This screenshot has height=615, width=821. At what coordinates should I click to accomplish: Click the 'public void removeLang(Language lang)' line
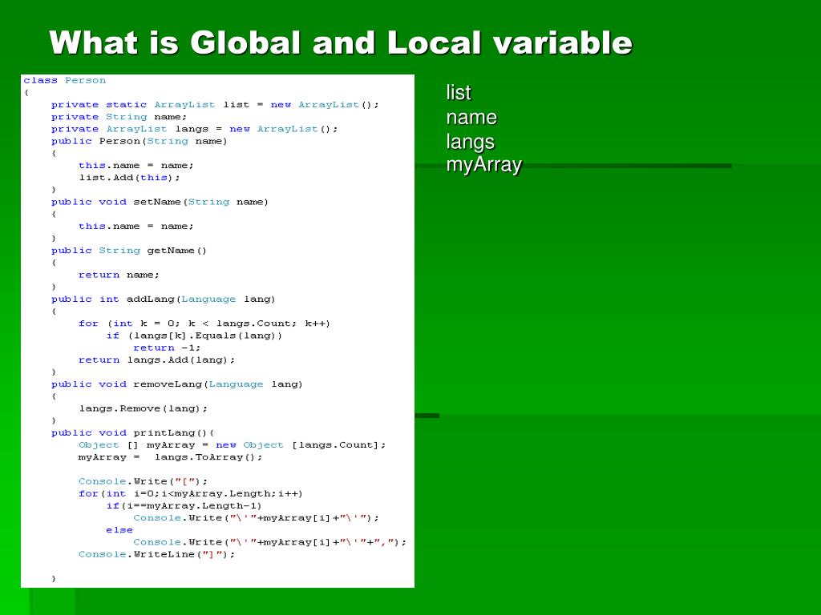(x=177, y=384)
